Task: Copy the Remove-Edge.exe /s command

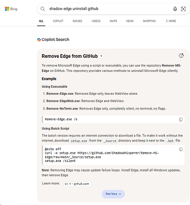Action: click(x=181, y=119)
